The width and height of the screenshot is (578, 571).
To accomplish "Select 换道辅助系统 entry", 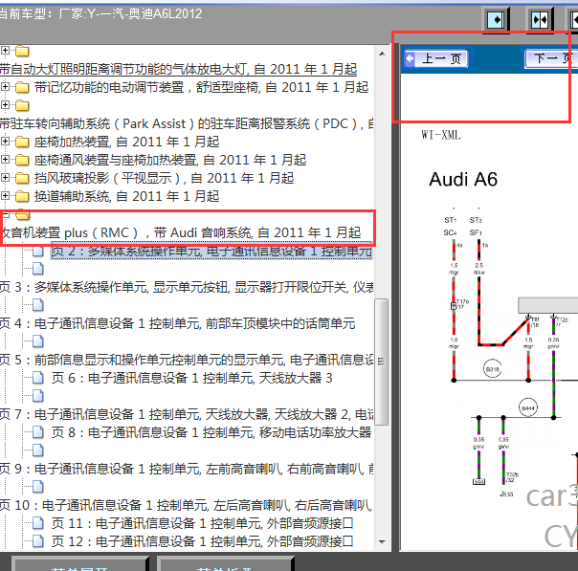I will point(126,196).
